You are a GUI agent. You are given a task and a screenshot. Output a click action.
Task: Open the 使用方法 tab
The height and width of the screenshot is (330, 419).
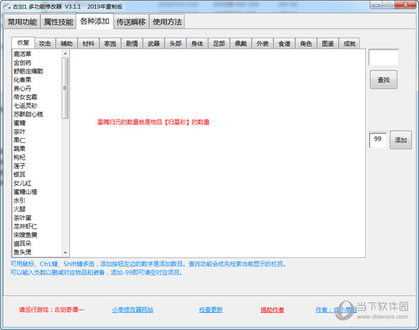(x=167, y=22)
